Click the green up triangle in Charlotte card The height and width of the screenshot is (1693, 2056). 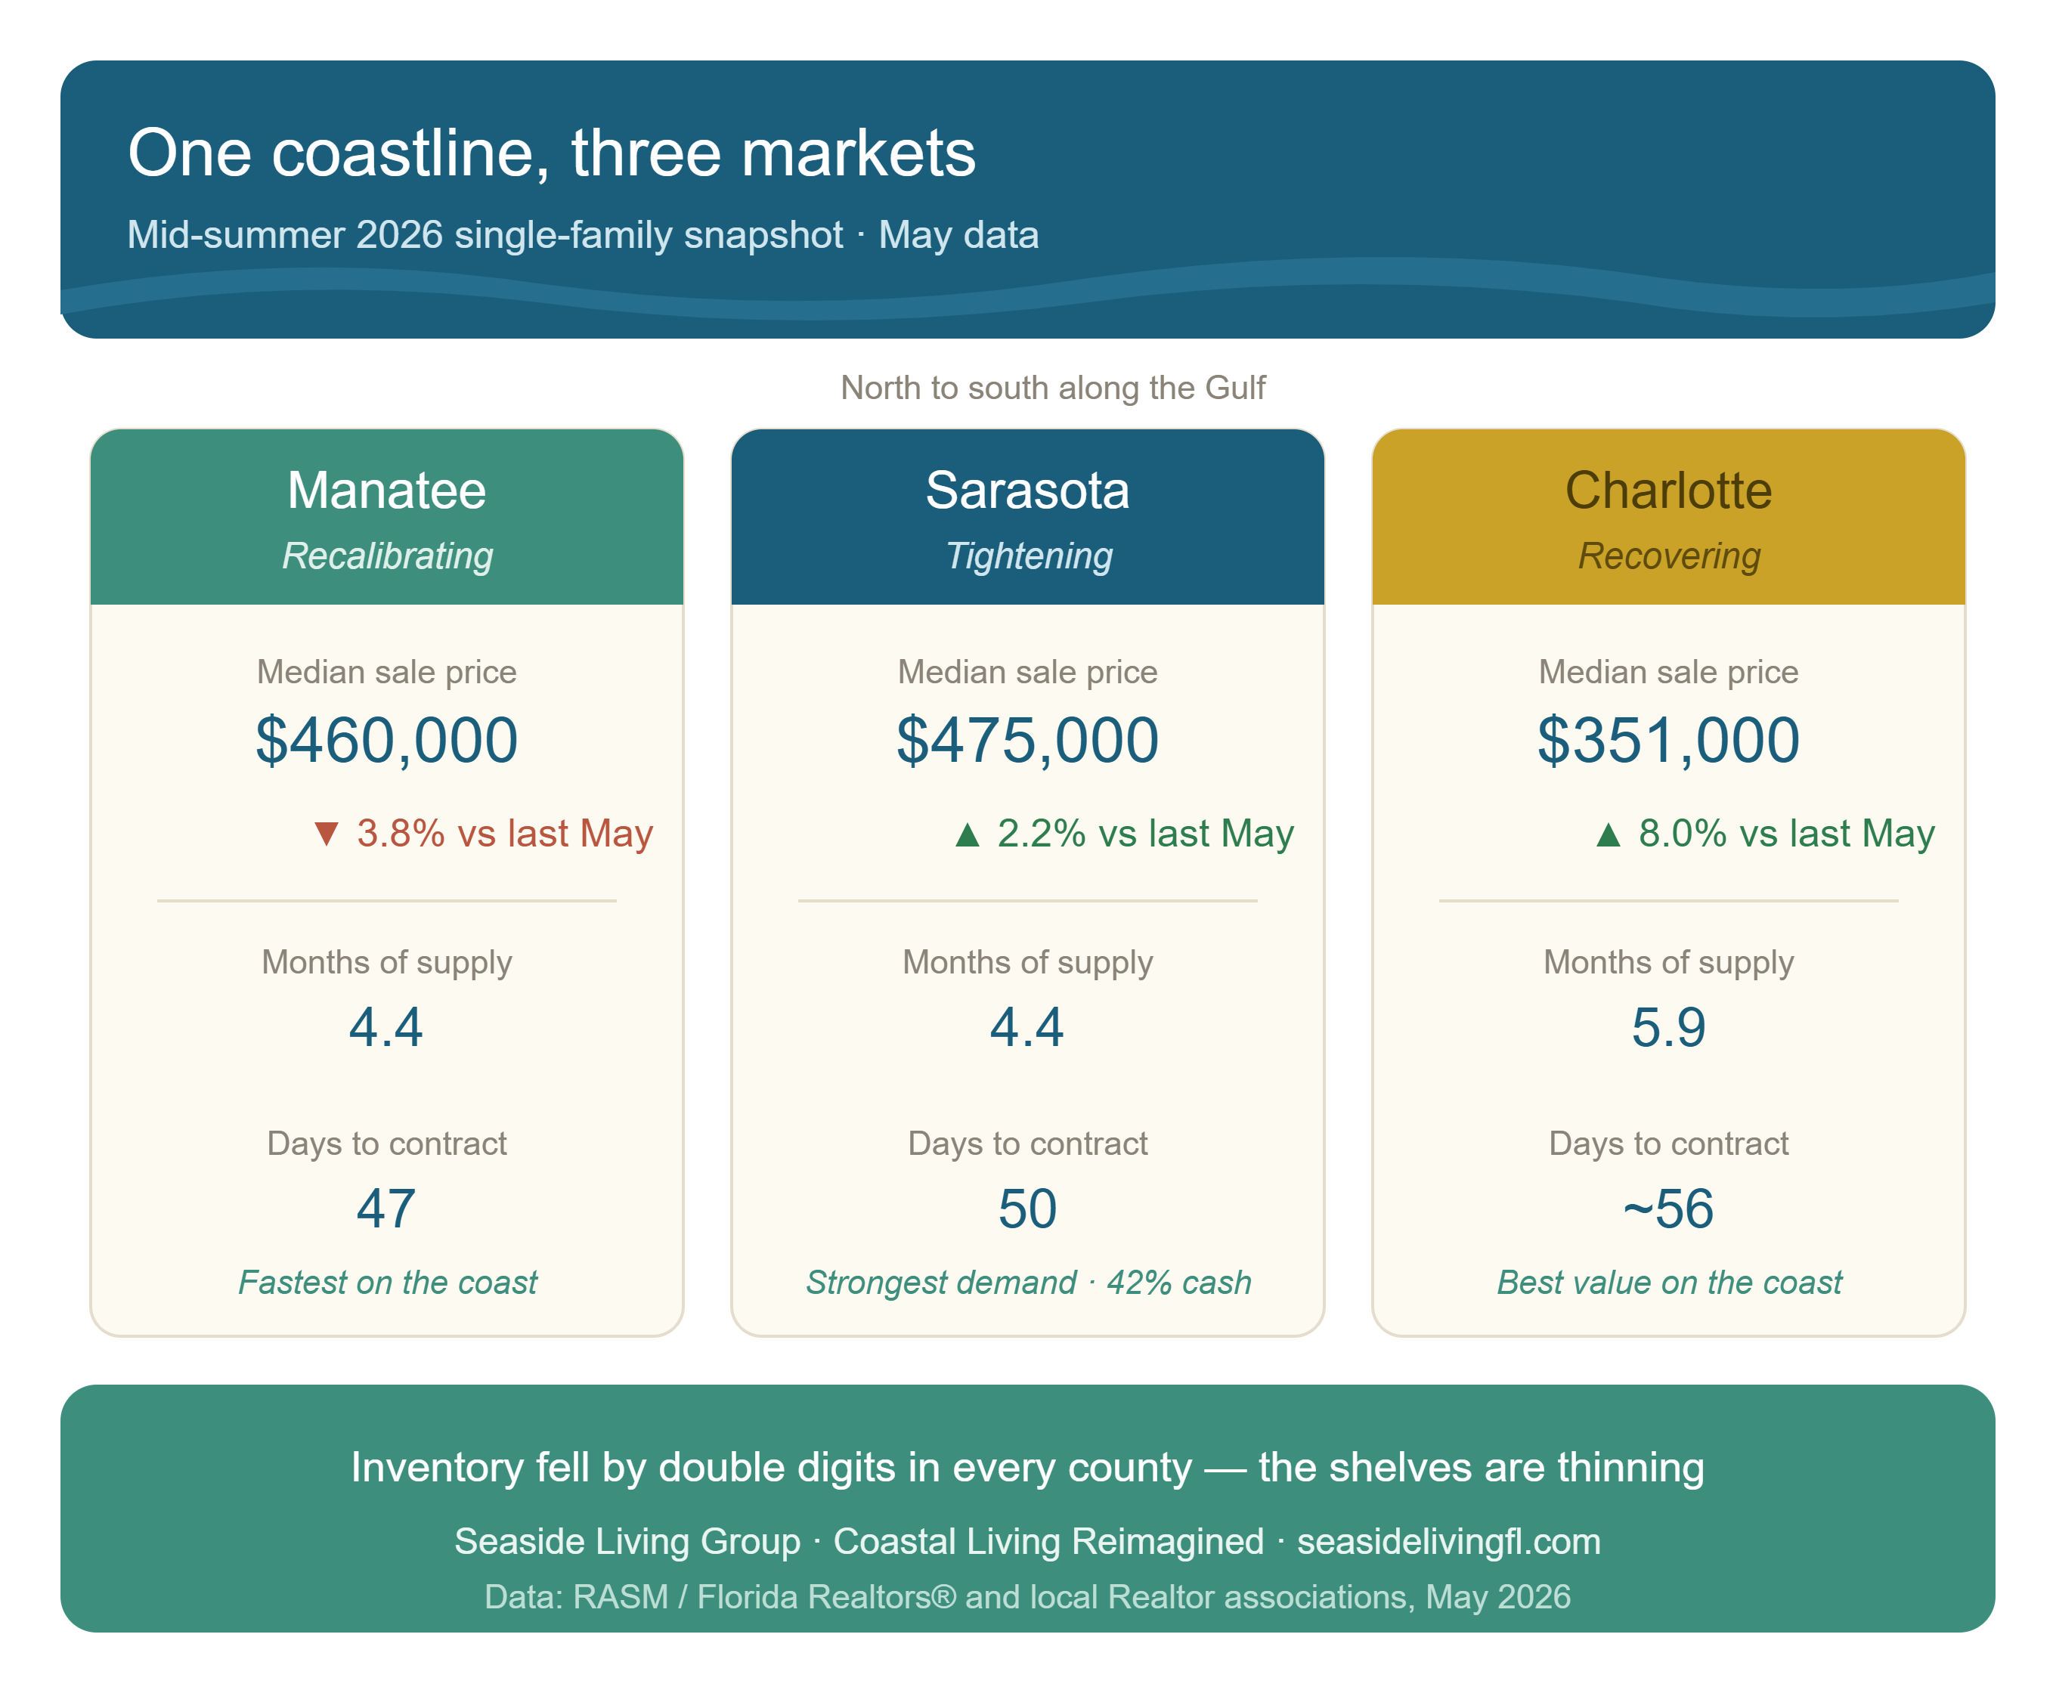coord(1607,835)
